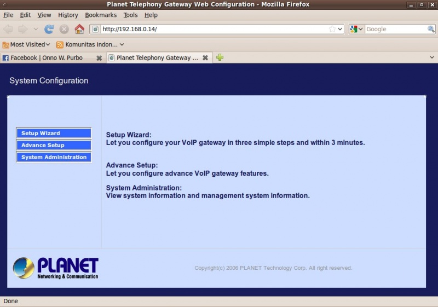The height and width of the screenshot is (307, 438).
Task: Open the address bar history dropdown
Action: pos(340,29)
